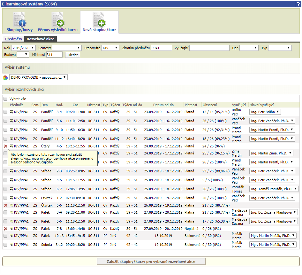Click the colorful Google Apps system icon
The image size is (302, 275).
click(5, 78)
